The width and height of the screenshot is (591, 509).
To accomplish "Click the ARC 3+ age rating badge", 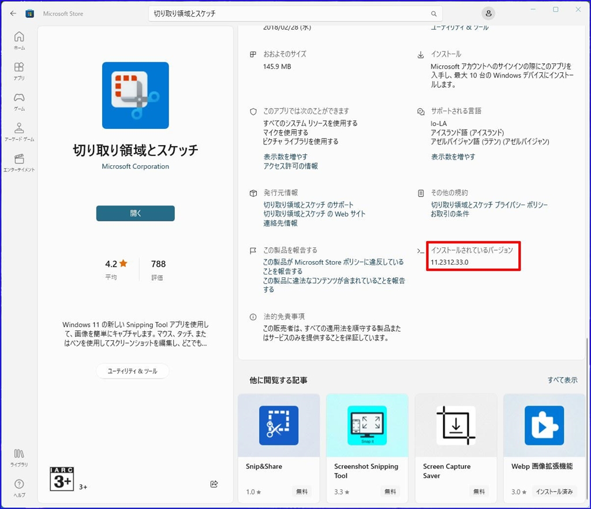I will [62, 479].
